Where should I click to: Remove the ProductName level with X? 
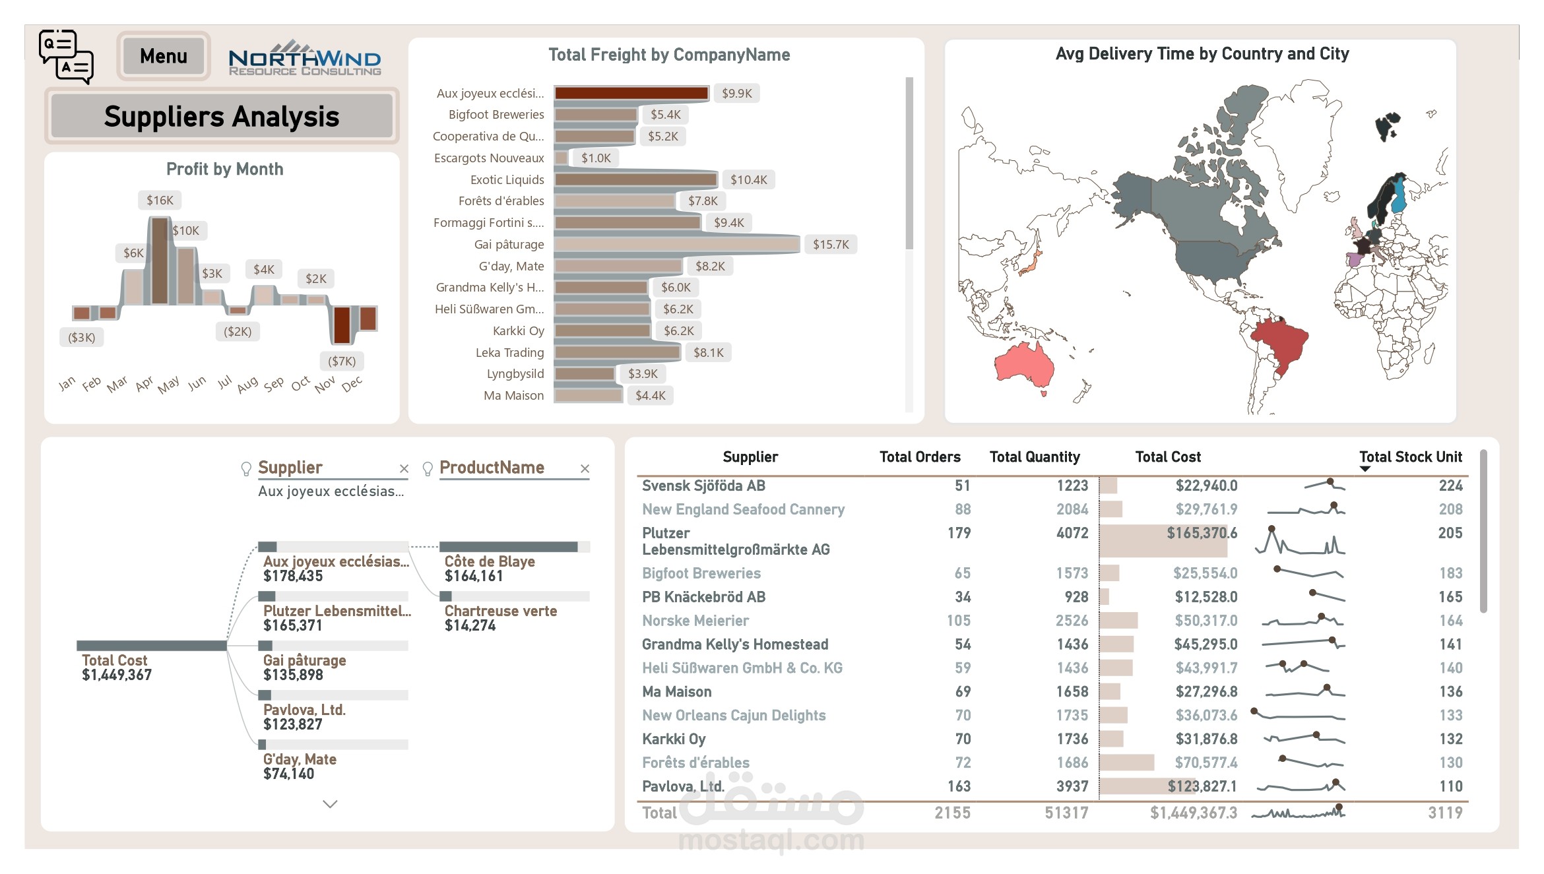coord(585,468)
